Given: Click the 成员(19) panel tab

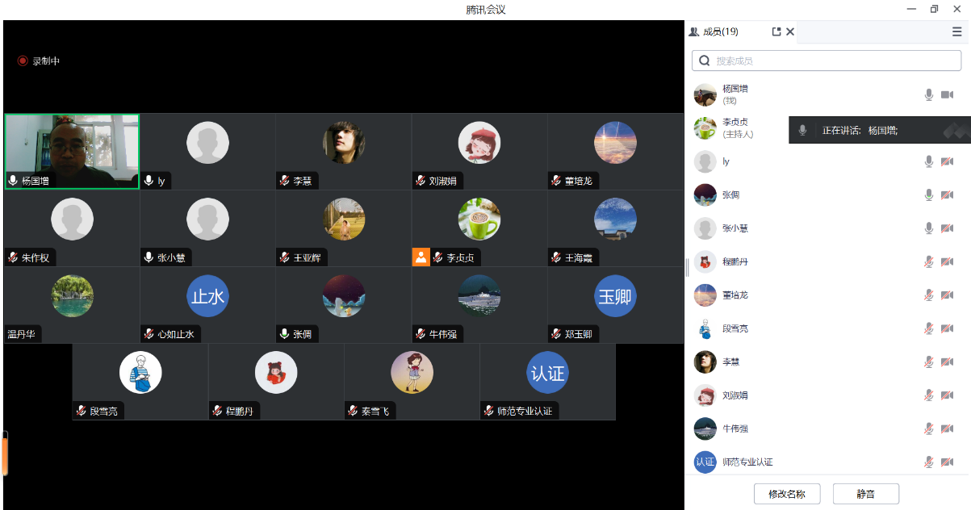Looking at the screenshot, I should coord(714,31).
